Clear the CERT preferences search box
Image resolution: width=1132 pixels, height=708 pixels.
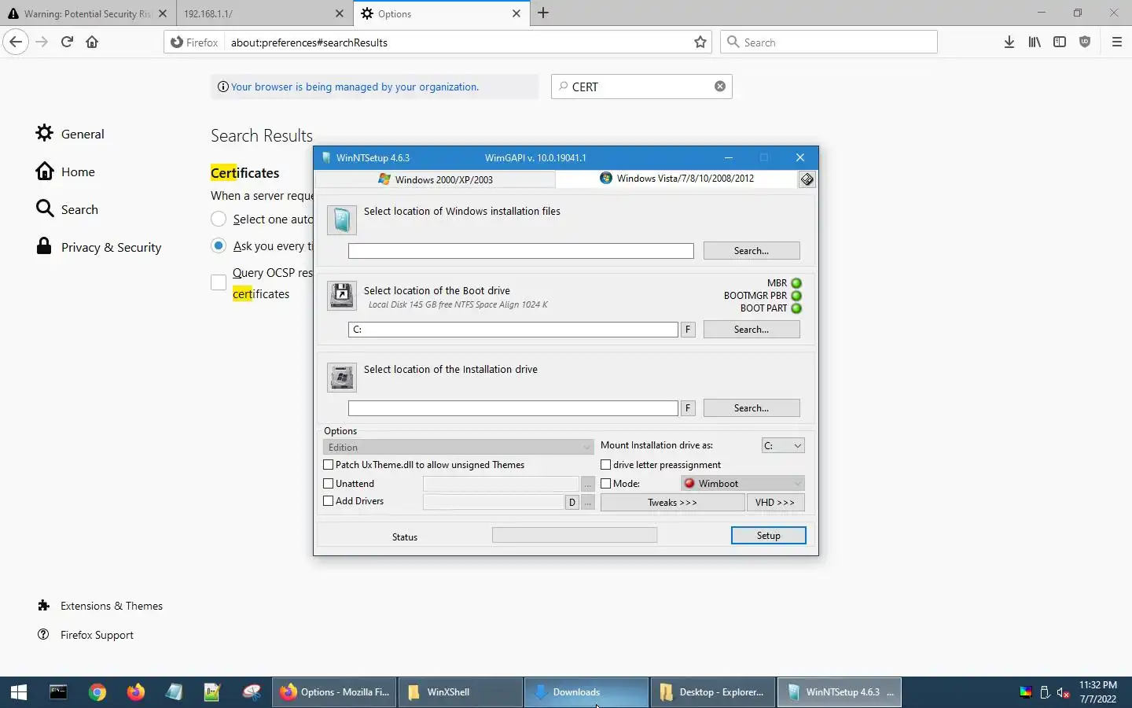(720, 87)
